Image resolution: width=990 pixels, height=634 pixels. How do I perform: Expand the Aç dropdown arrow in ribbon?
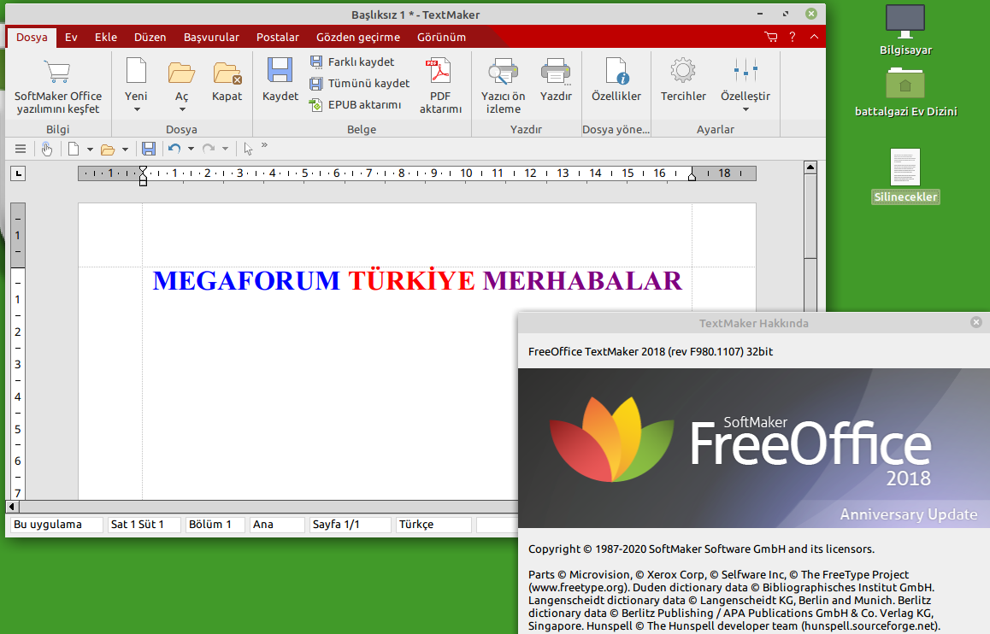coord(182,109)
